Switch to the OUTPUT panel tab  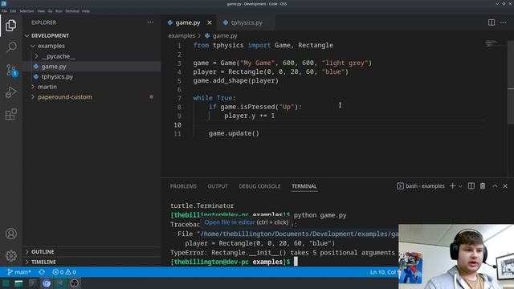click(218, 186)
